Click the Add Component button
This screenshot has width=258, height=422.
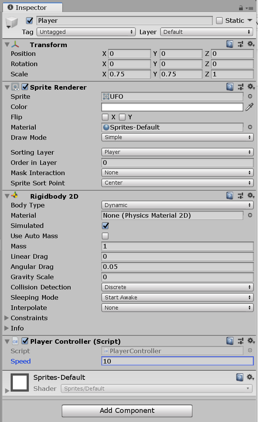(127, 411)
